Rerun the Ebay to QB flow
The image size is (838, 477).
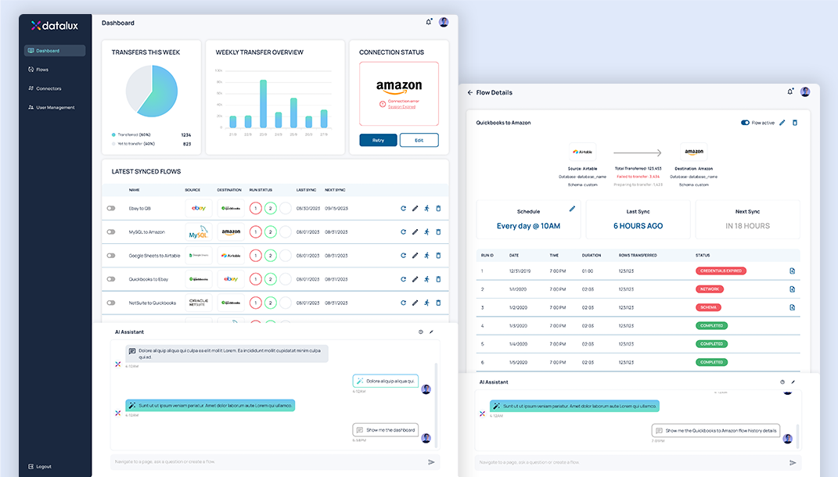pyautogui.click(x=404, y=209)
